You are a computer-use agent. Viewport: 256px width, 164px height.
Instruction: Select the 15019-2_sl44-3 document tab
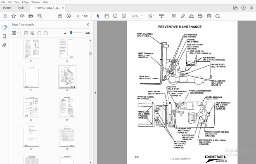click(47, 8)
